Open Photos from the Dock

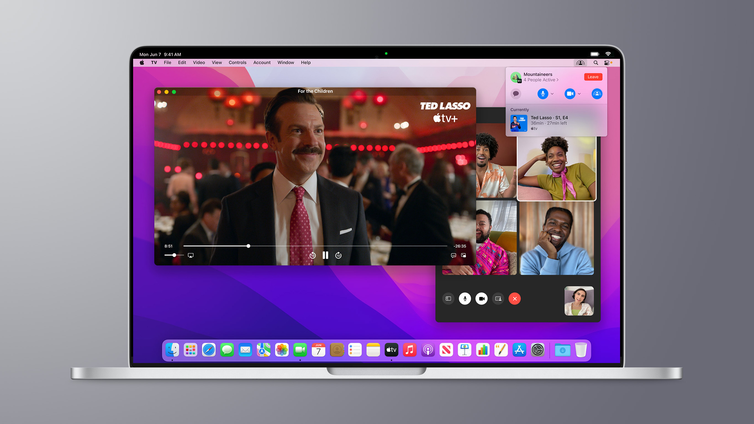click(282, 350)
